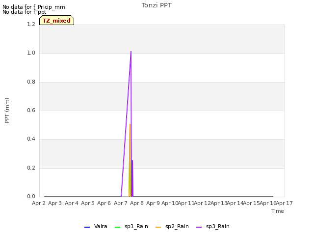This screenshot has width=314, height=236.
Task: Click the purple sp3_Rain peak near 1.0
Action: 131,52
